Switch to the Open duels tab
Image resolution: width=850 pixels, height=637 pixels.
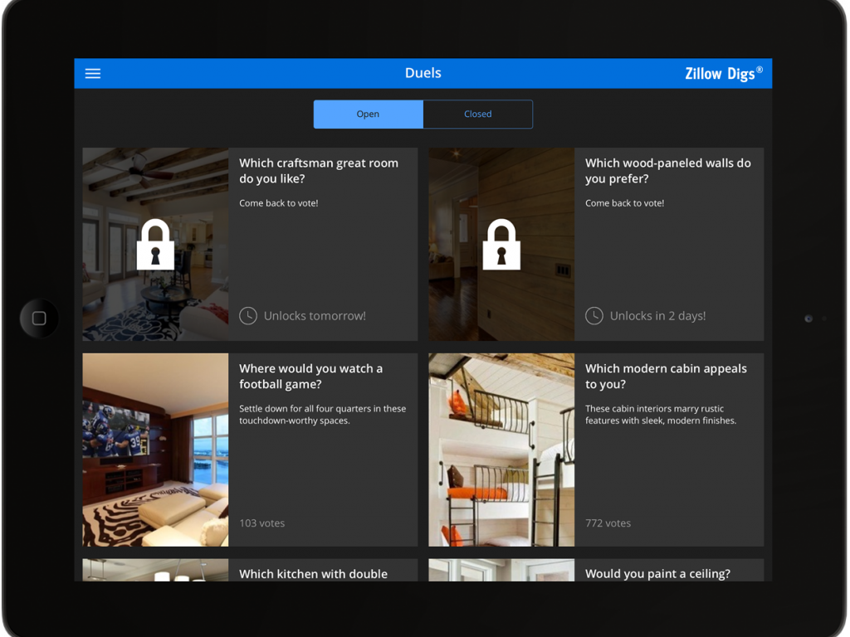tap(368, 114)
